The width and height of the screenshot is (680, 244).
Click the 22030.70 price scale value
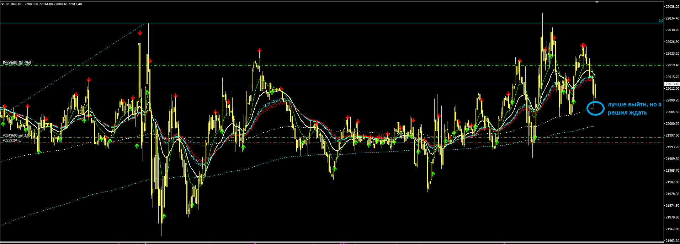672,30
